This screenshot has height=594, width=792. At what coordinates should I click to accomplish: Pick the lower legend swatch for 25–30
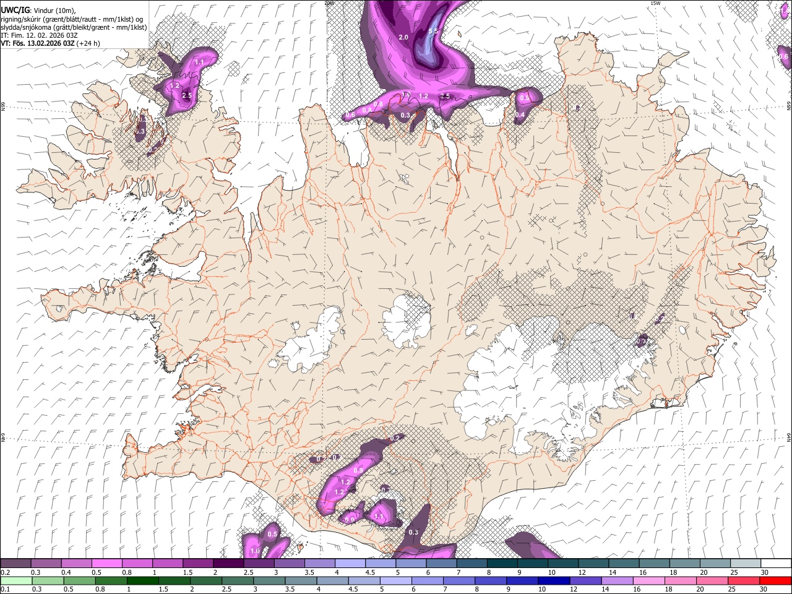[743, 580]
